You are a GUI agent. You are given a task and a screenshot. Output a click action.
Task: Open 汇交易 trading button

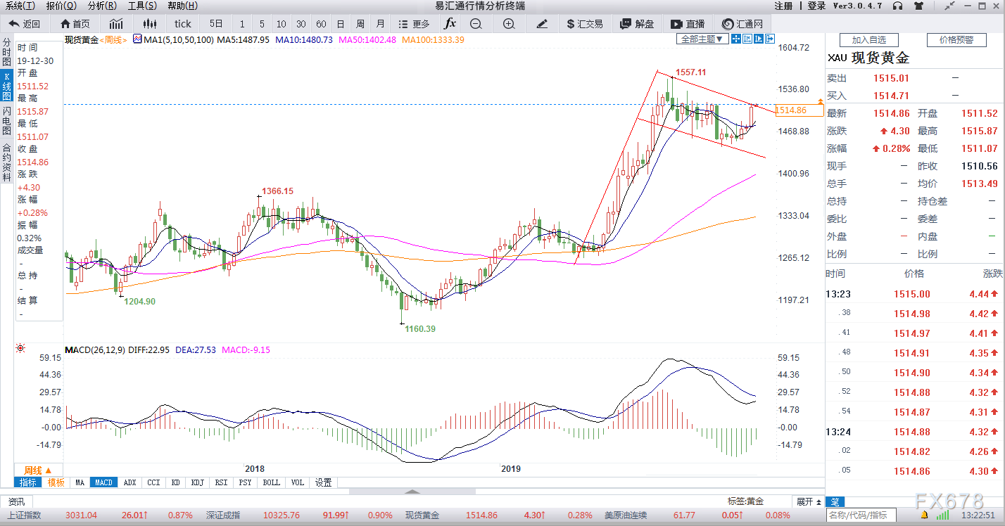[585, 23]
